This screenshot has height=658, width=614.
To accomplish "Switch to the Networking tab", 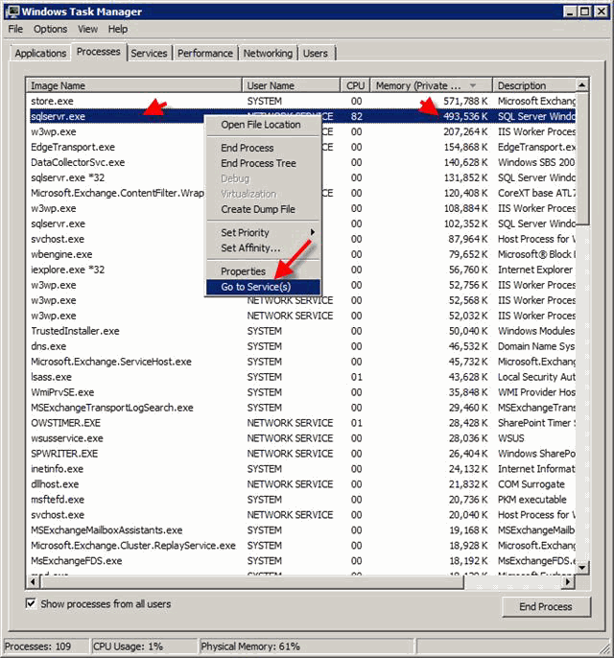I will (x=269, y=54).
